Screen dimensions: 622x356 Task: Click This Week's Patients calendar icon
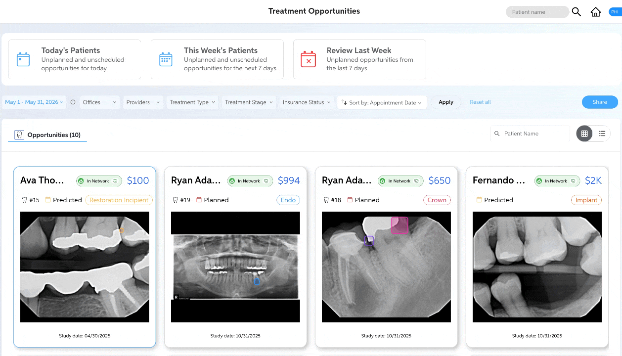point(166,59)
